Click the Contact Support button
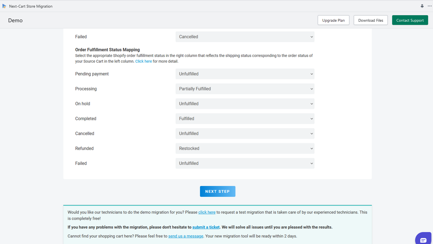Viewport: 433px width, 244px height. coord(410,20)
